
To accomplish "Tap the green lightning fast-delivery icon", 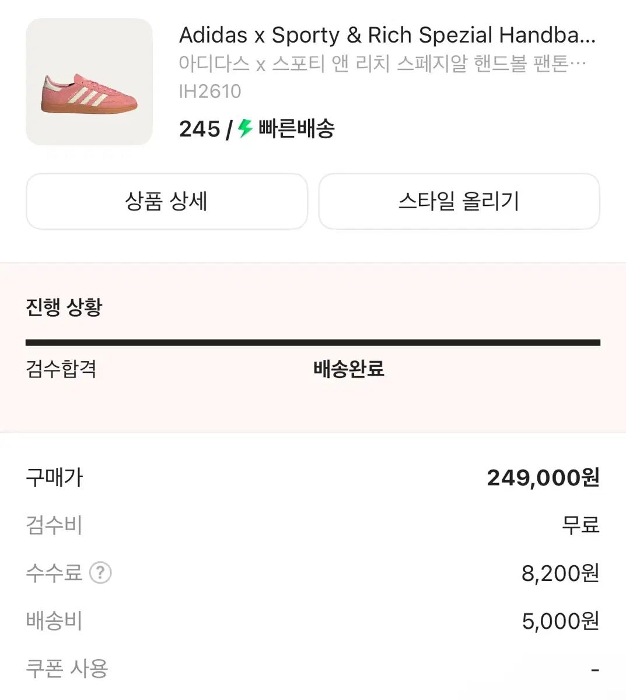I will [x=245, y=128].
